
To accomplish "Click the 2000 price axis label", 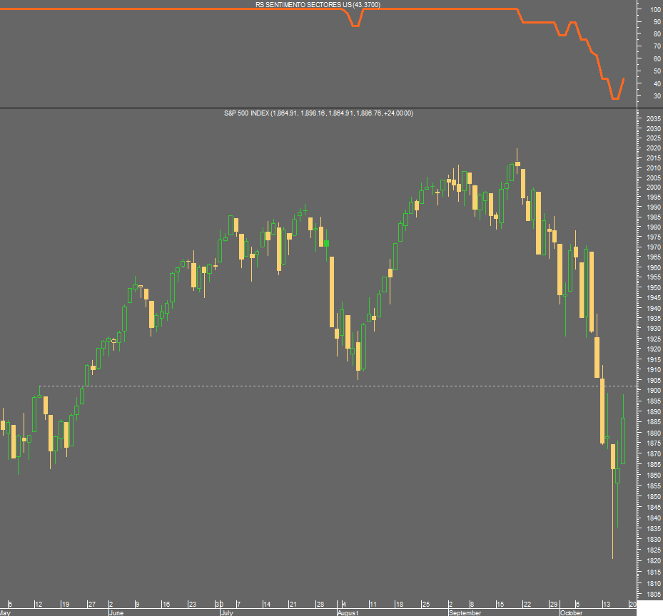I will (x=653, y=188).
